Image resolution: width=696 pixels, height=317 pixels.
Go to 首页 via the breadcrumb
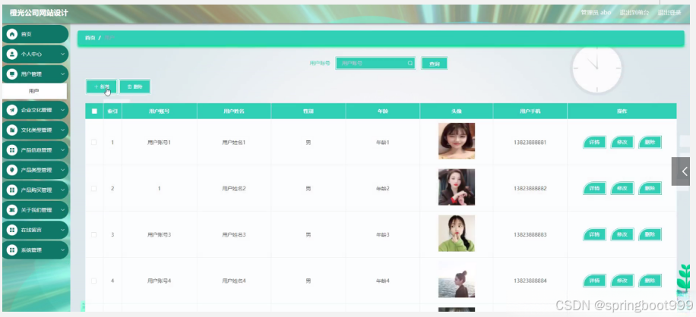coord(90,38)
